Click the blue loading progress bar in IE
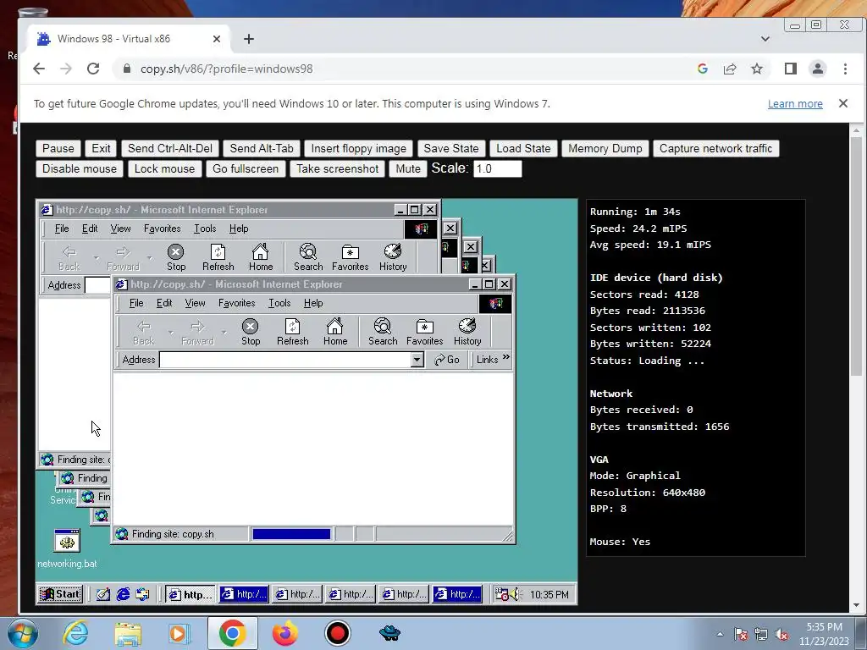Image resolution: width=867 pixels, height=650 pixels. pos(291,534)
